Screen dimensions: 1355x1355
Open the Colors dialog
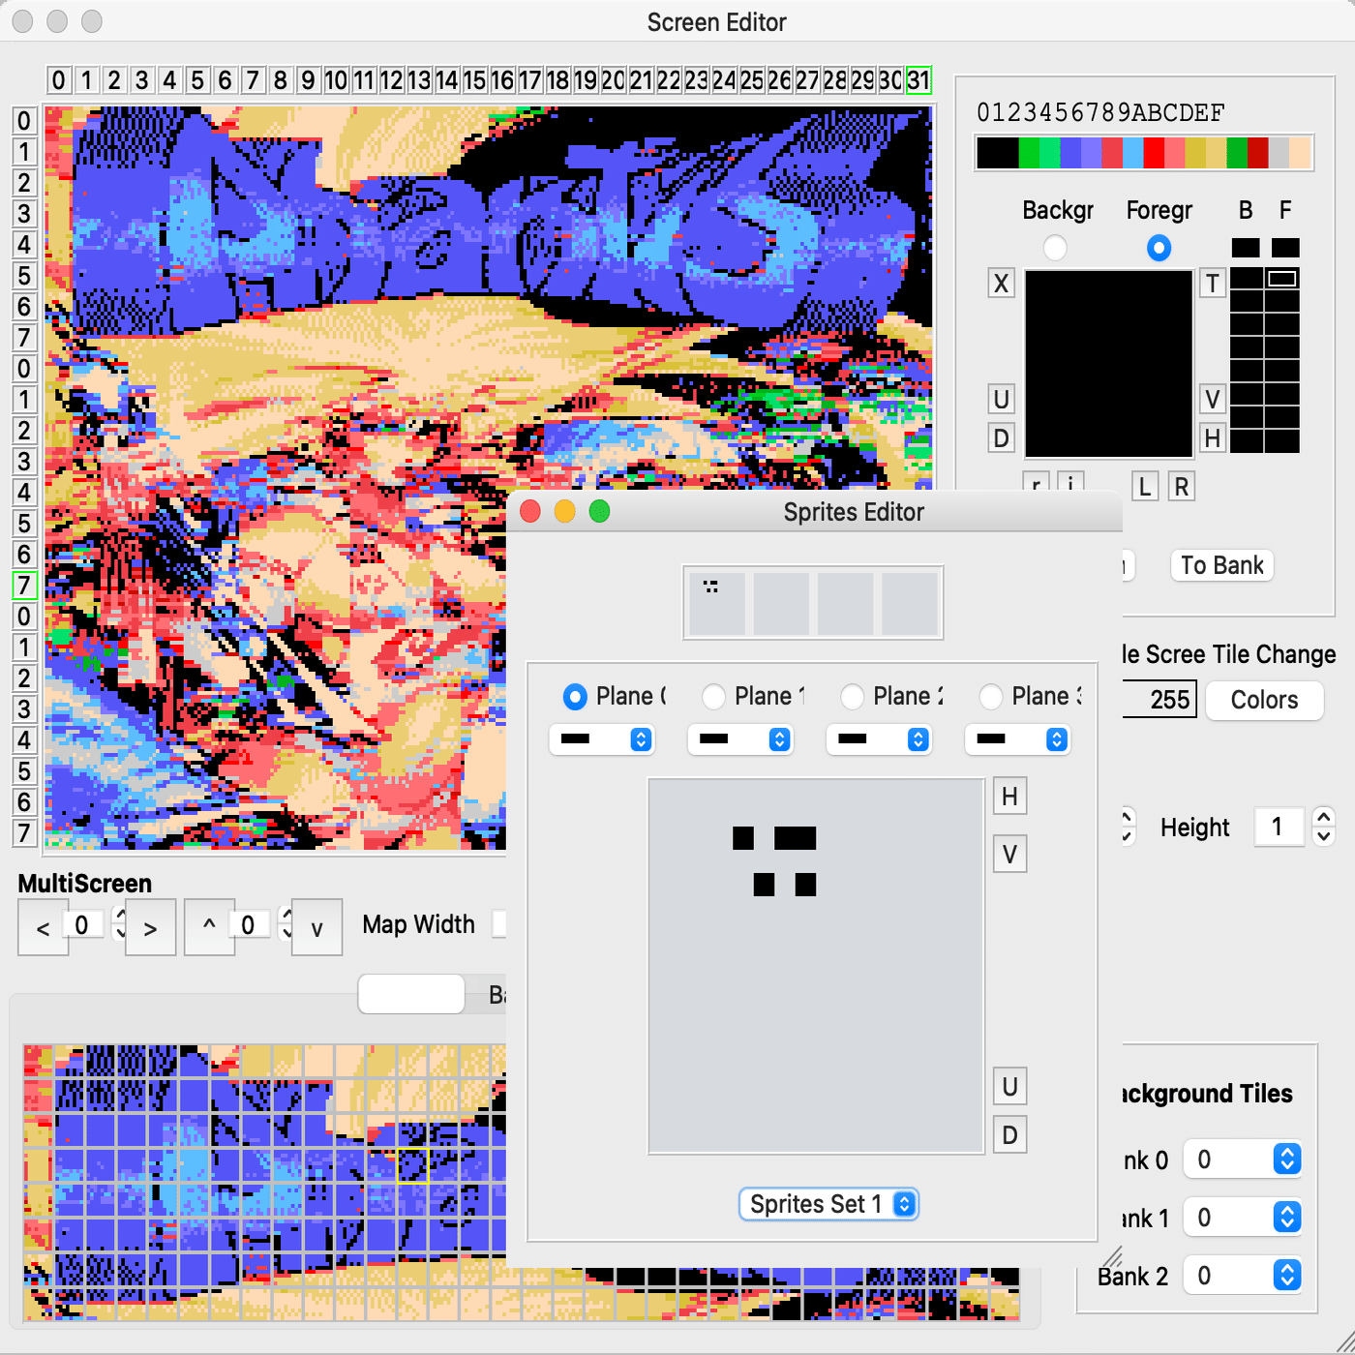1264,700
